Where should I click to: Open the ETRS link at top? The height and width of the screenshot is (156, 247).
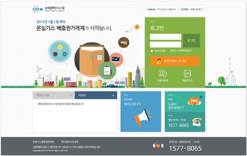click(192, 9)
